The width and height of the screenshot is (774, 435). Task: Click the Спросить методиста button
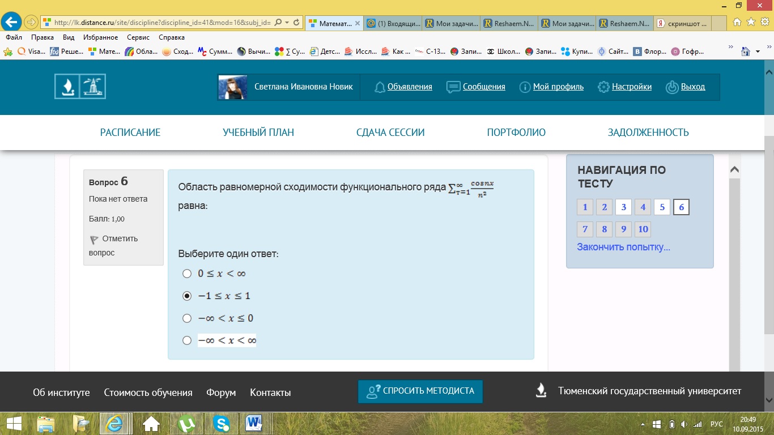point(420,391)
